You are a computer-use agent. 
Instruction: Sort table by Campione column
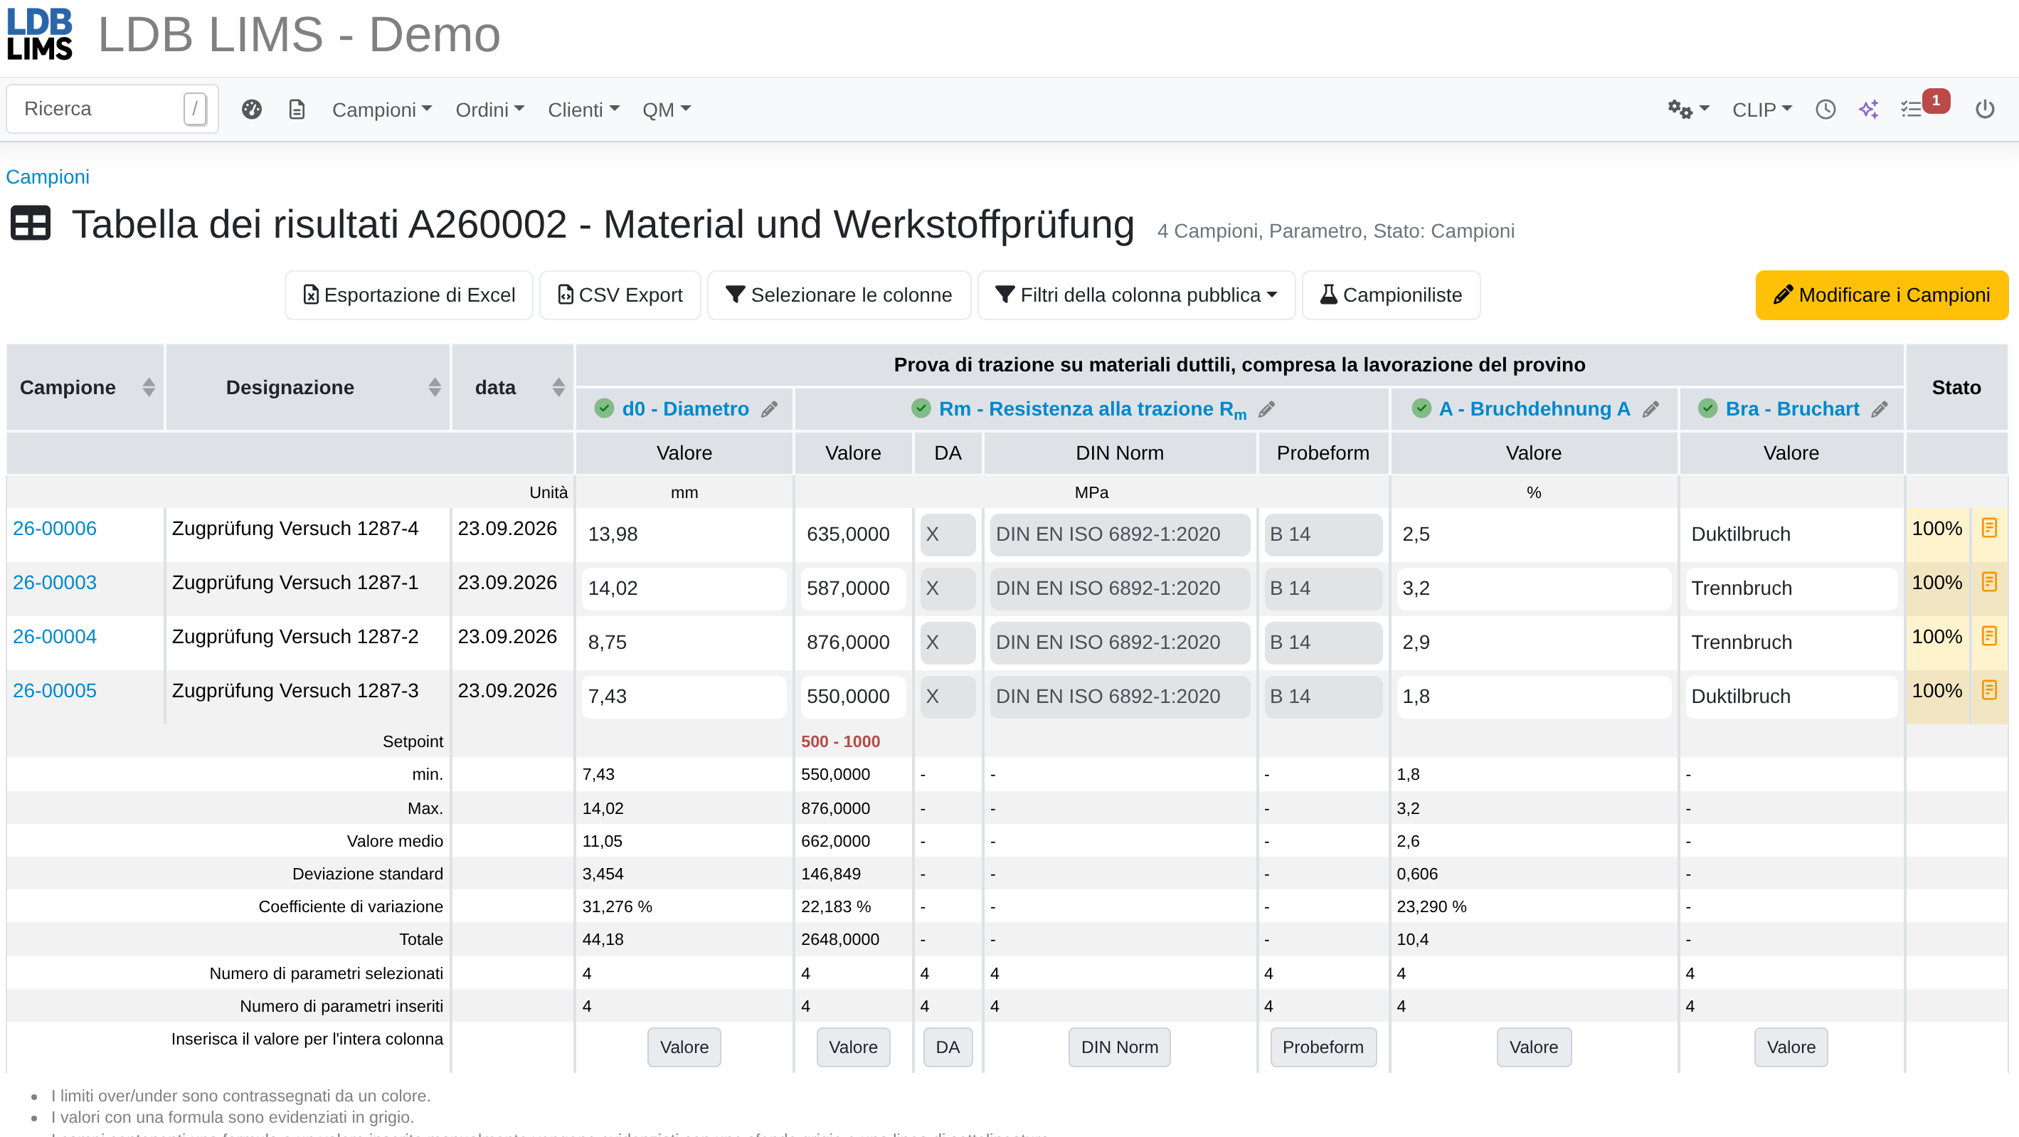pos(148,387)
